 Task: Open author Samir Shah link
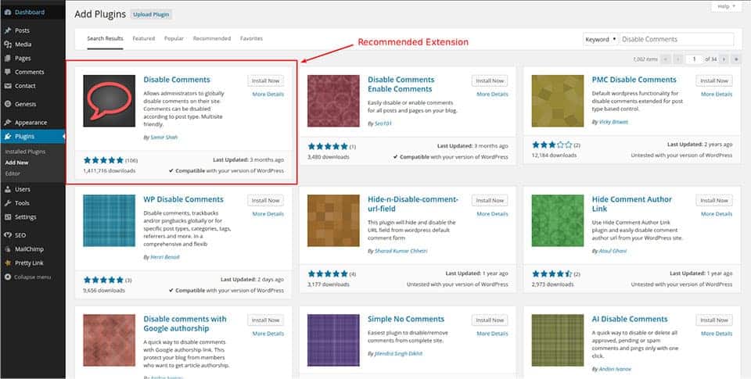pos(163,138)
